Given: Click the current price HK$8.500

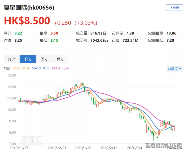Looking at the screenshot, I should tap(27, 21).
